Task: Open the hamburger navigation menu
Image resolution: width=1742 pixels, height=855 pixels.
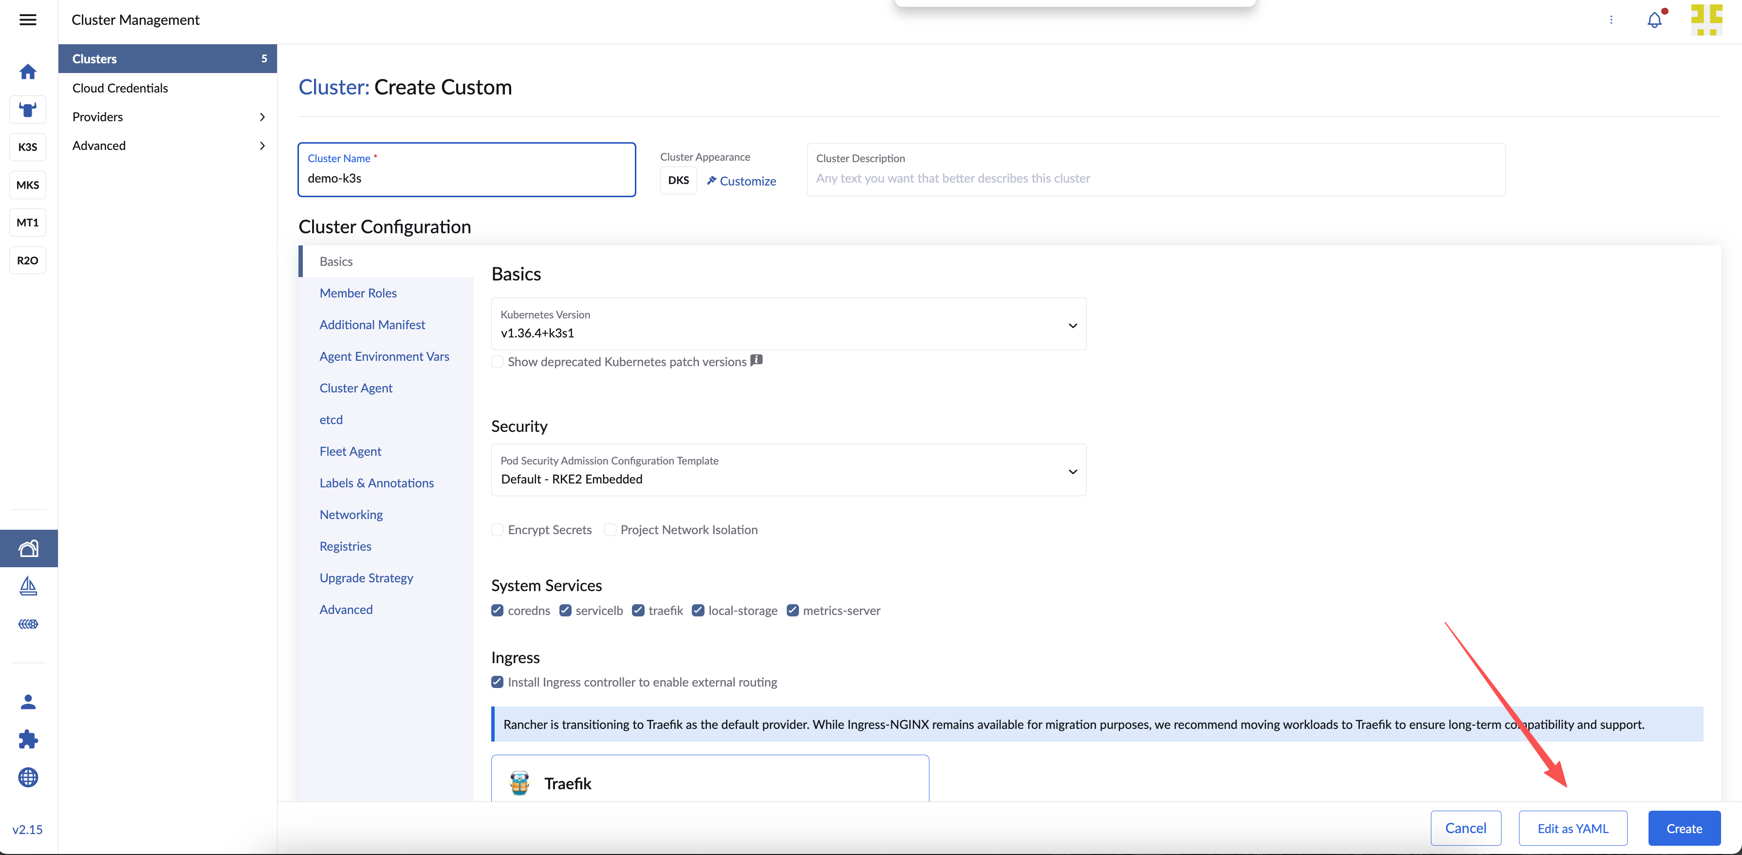Action: pyautogui.click(x=28, y=19)
